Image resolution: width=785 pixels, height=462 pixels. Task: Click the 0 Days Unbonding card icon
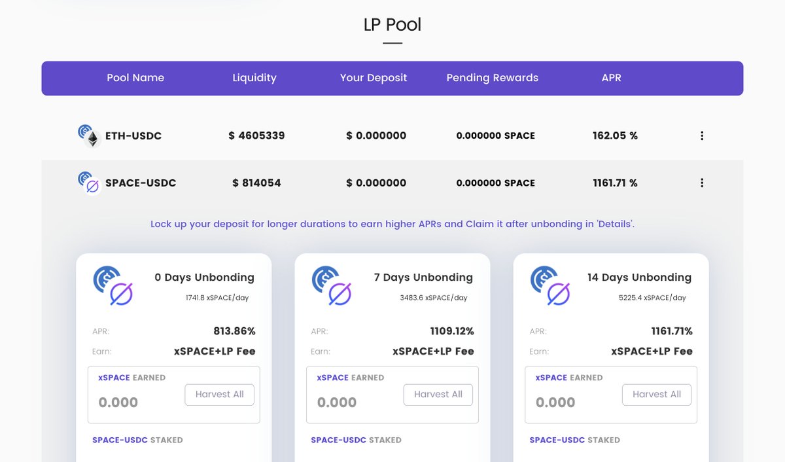pos(113,286)
